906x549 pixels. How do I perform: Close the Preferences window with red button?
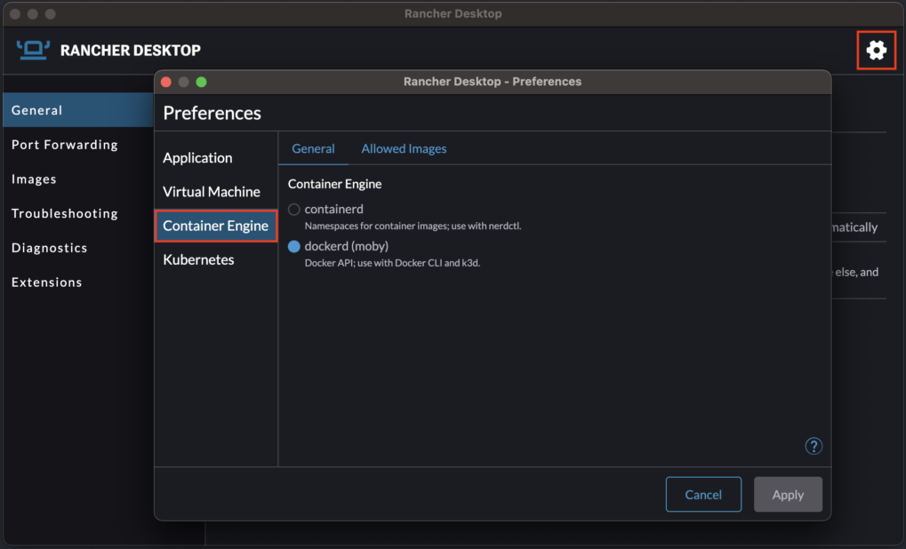coord(166,82)
